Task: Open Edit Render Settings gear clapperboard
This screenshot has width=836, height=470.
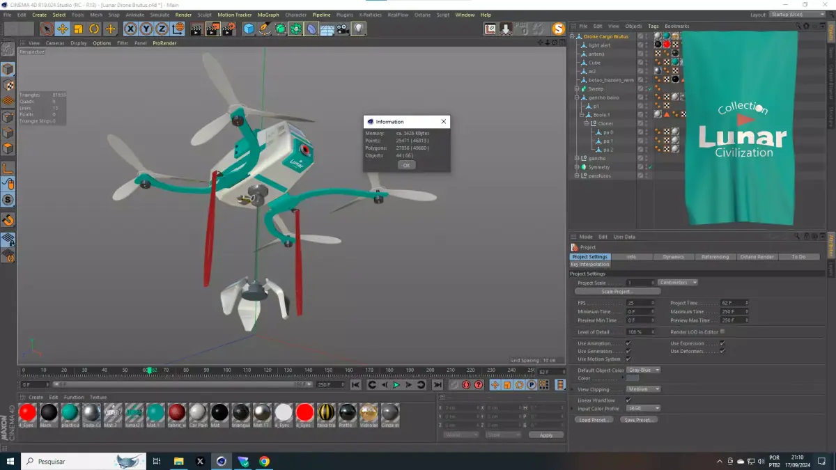Action: (229, 29)
